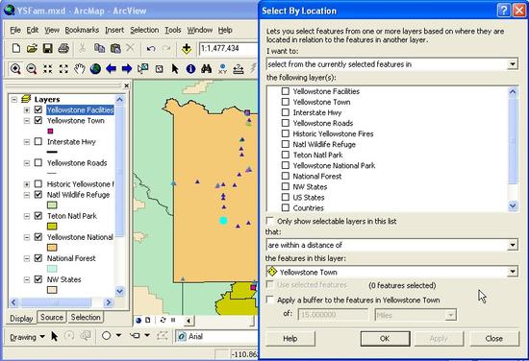Expand the Yellowstone Facilities layer tree node
Viewport: 529px width, 361px height.
27,110
